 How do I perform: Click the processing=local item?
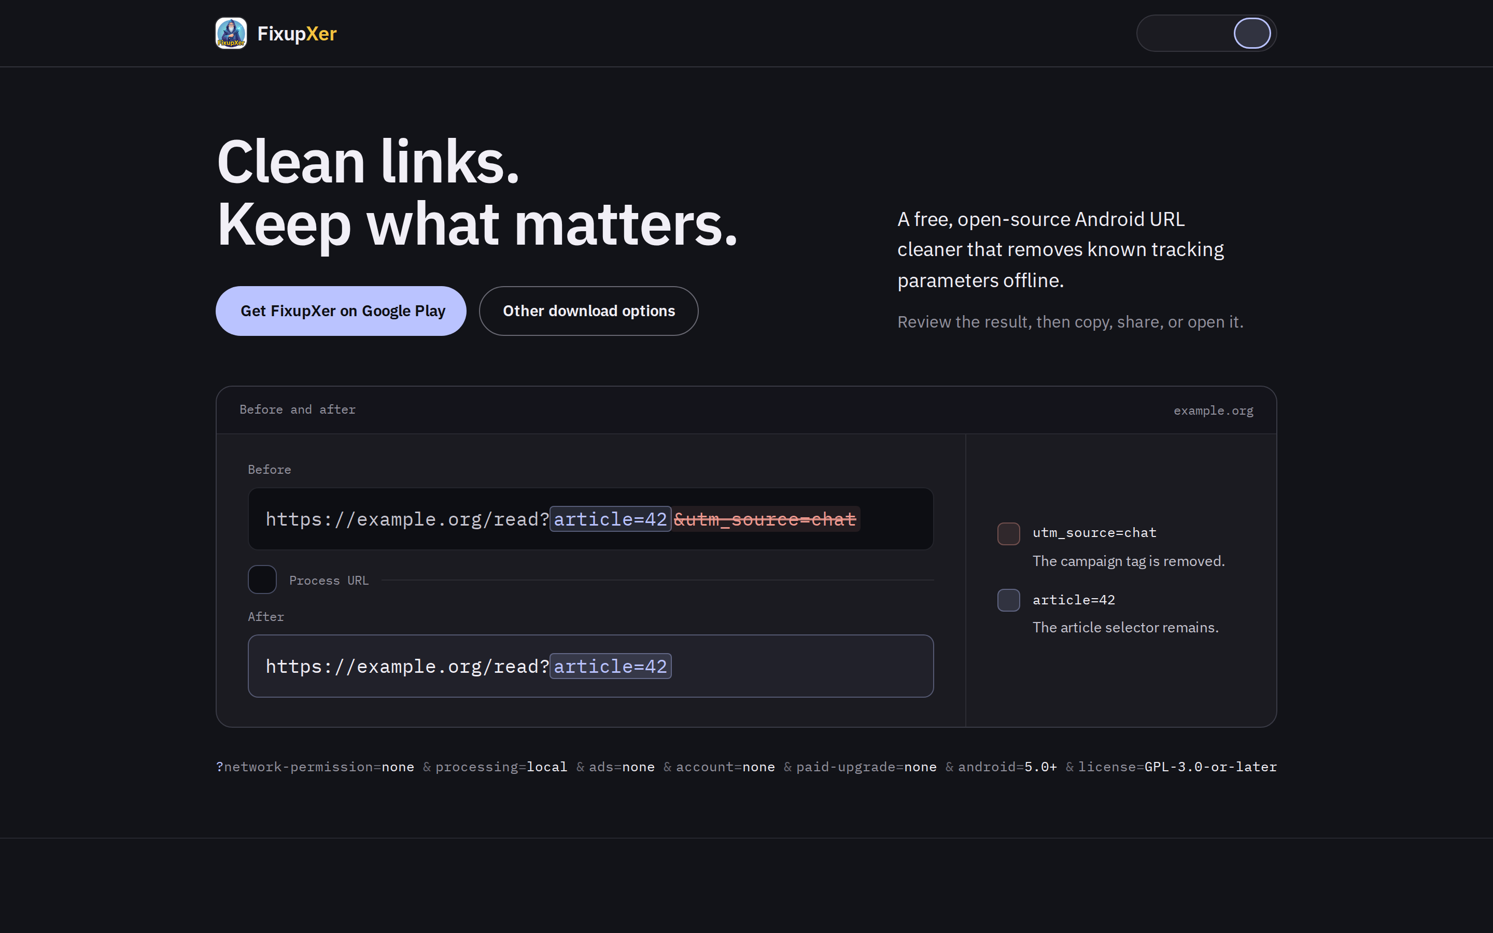pyautogui.click(x=501, y=767)
